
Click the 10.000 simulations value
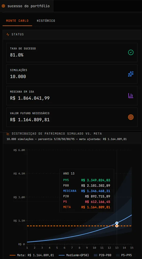tap(18, 76)
